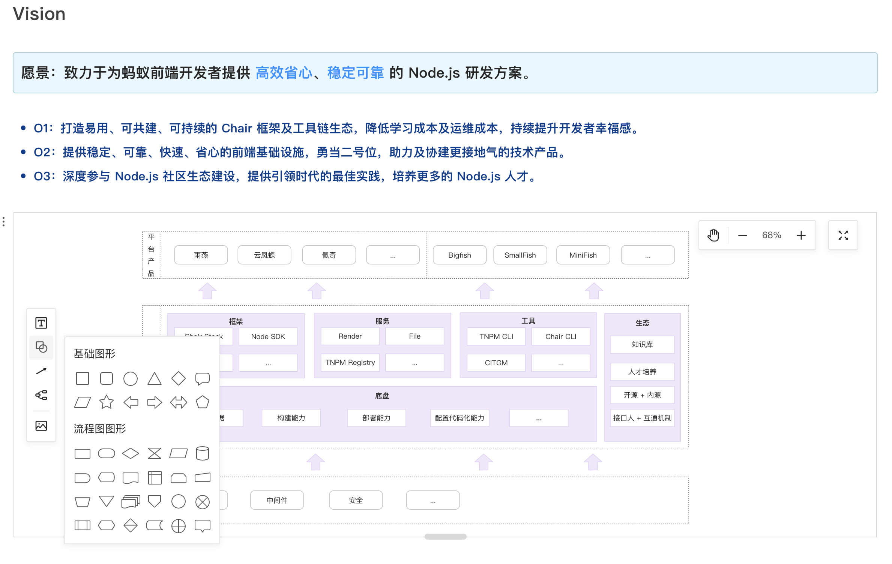Activate the hand pan tool
This screenshot has height=564, width=892.
(x=713, y=235)
